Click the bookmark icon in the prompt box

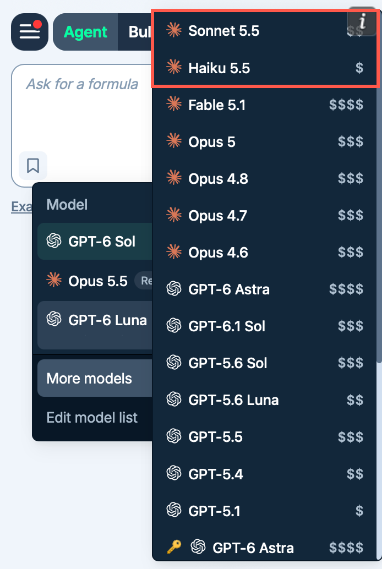click(x=33, y=166)
